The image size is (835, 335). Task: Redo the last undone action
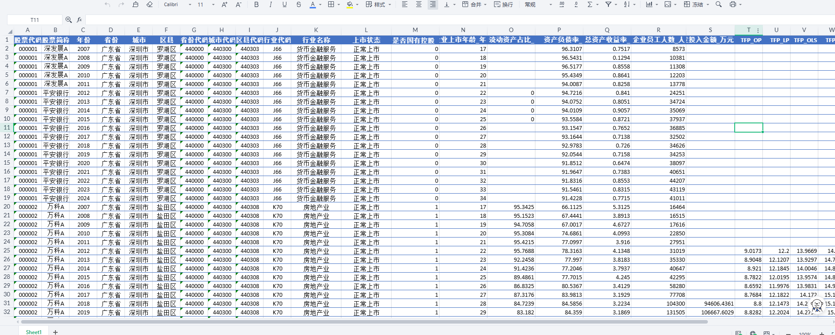[121, 4]
